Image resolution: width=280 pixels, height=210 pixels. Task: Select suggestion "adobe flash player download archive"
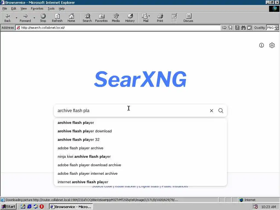coord(140,165)
